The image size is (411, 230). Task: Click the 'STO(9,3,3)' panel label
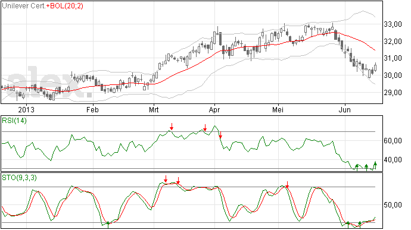[x=19, y=178]
